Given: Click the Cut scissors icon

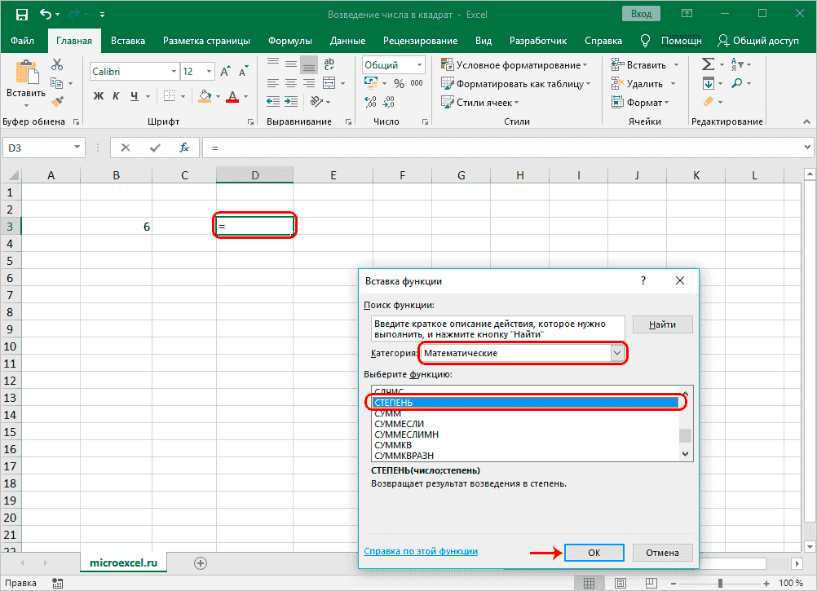Looking at the screenshot, I should click(57, 64).
